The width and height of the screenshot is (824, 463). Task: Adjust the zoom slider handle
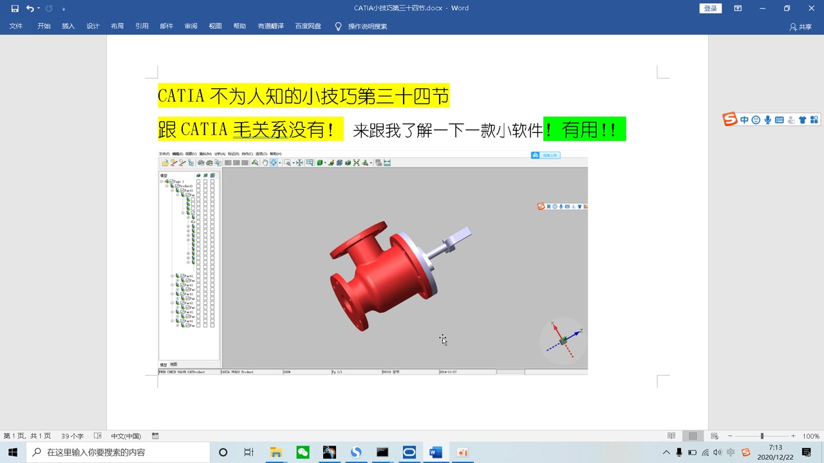pyautogui.click(x=762, y=436)
